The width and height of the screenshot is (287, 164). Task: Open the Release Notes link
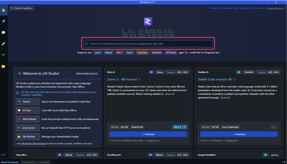pyautogui.click(x=87, y=73)
